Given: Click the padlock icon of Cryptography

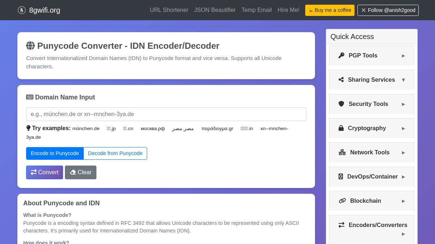Looking at the screenshot, I should (341, 128).
